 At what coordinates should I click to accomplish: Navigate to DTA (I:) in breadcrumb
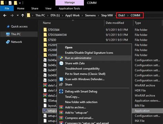pyautogui.click(x=55, y=15)
